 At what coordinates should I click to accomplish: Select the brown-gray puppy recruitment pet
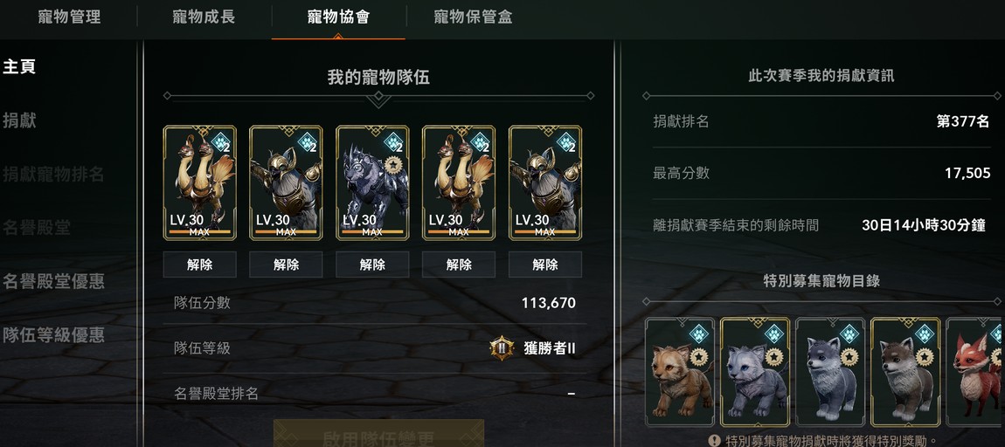[905, 372]
